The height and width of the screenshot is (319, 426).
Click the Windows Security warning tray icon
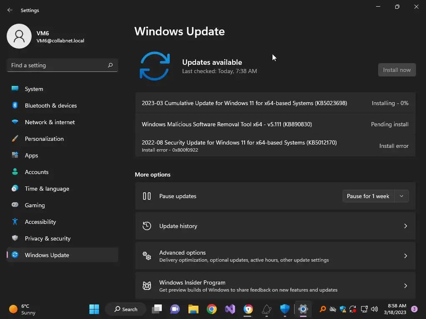coord(343,309)
